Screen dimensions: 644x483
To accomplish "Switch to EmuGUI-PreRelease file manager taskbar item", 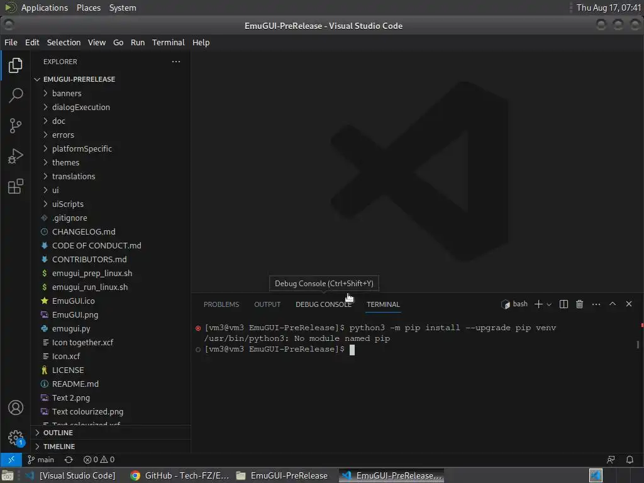I will click(282, 475).
